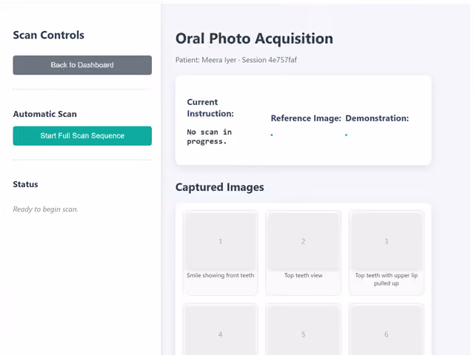Click the Current Instruction label
Image resolution: width=474 pixels, height=355 pixels.
210,108
